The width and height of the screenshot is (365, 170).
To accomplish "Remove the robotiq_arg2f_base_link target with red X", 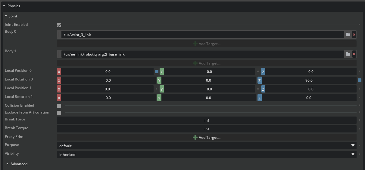I will (354, 54).
